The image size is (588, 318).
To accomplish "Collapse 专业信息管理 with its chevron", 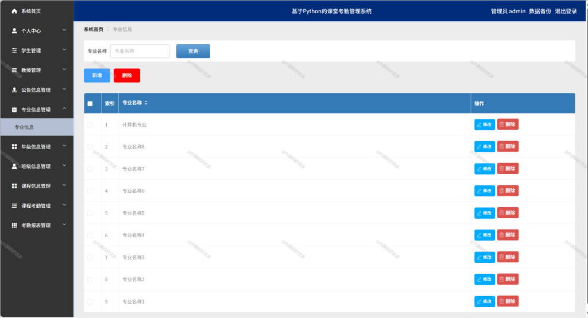I will [x=64, y=108].
